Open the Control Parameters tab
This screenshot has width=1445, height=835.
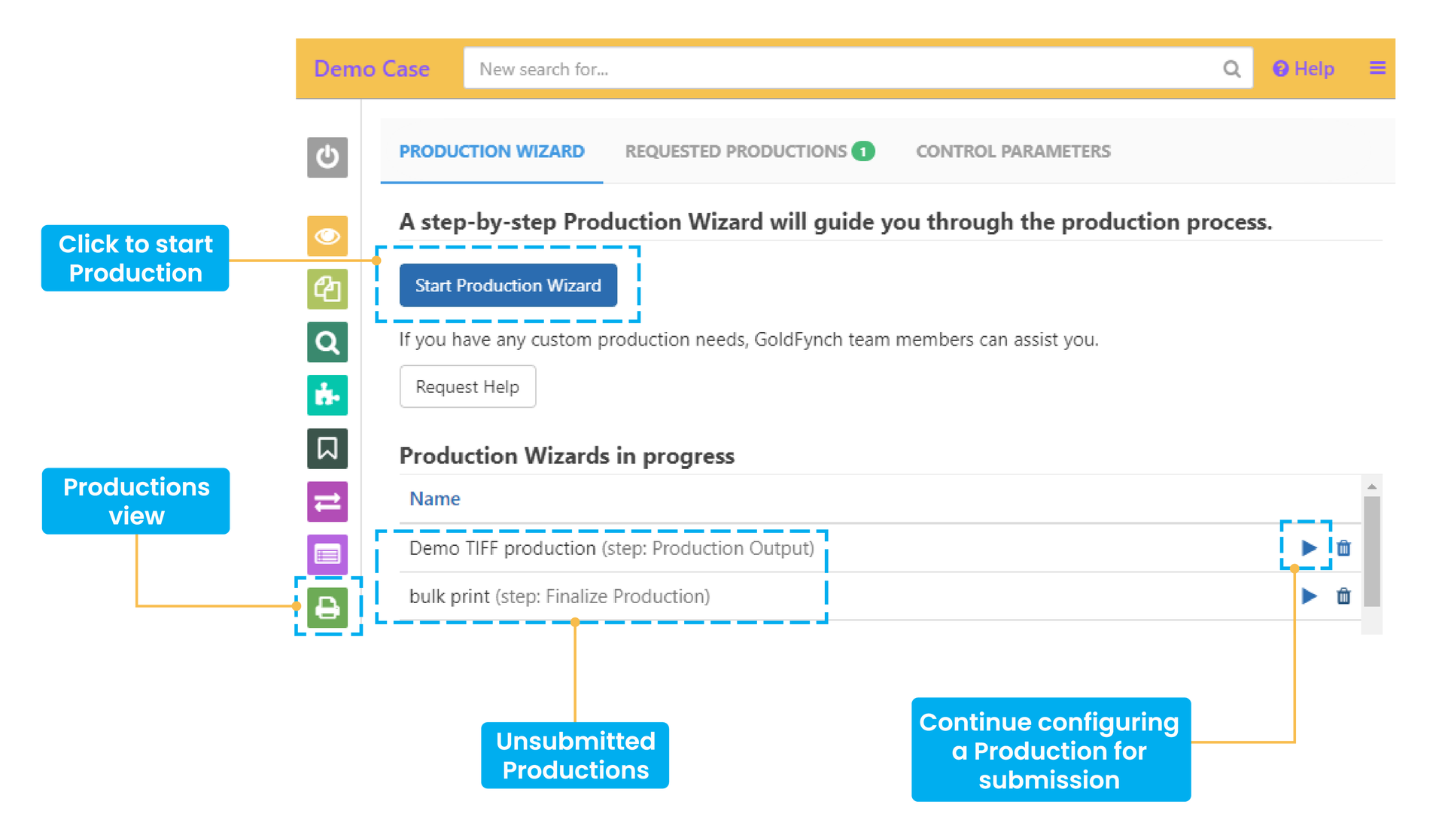click(x=1013, y=151)
